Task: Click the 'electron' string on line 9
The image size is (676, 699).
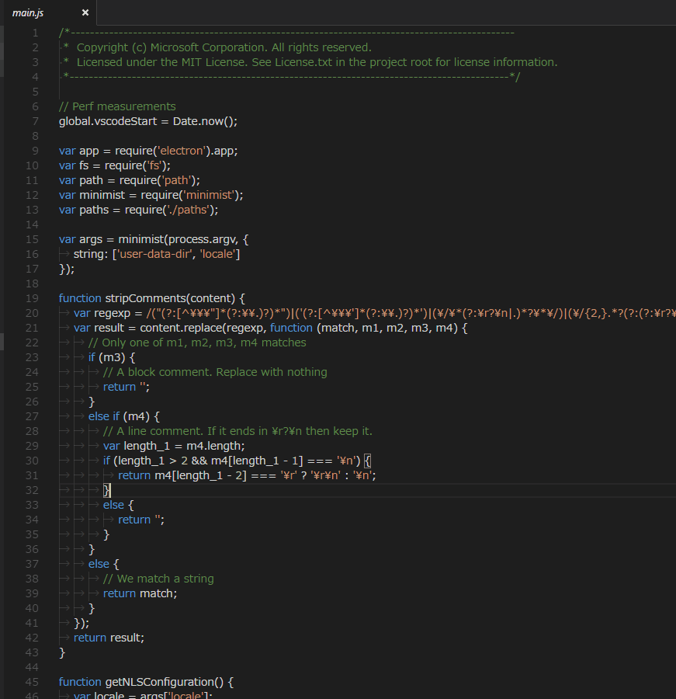Action: pos(182,150)
